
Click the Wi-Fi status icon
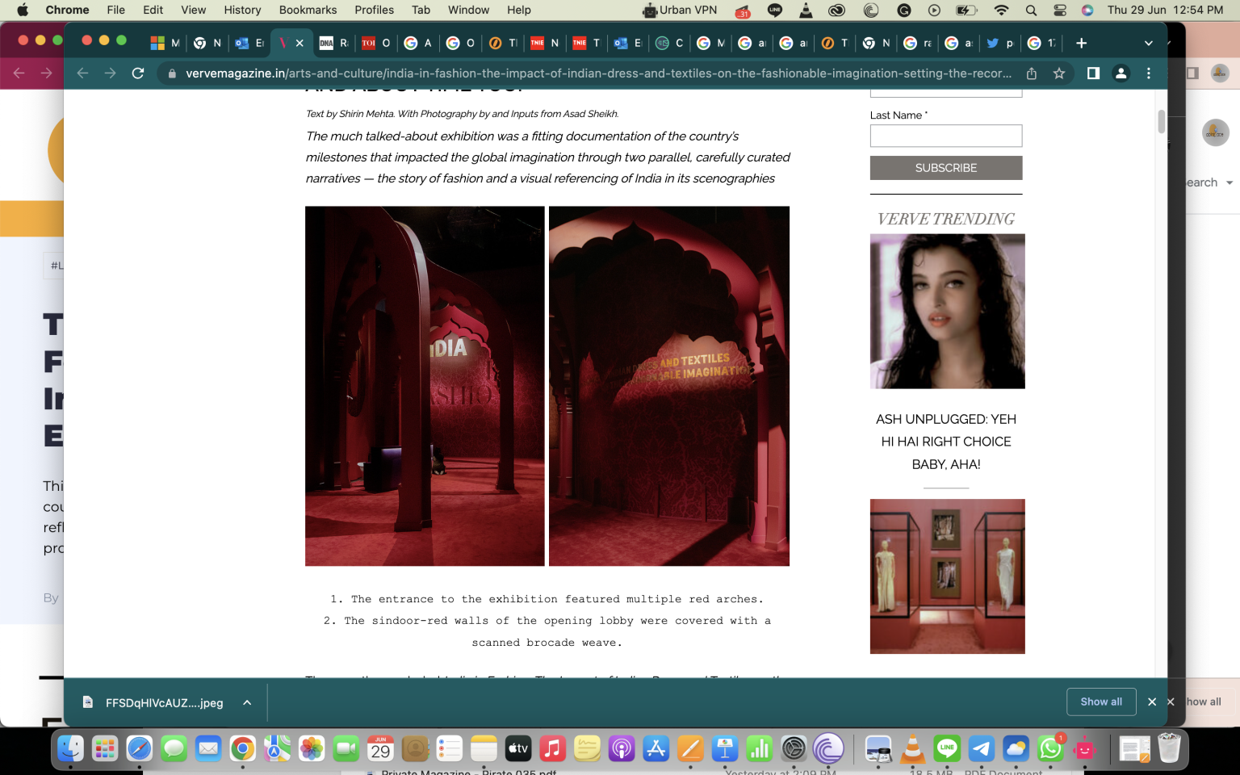pyautogui.click(x=1001, y=10)
